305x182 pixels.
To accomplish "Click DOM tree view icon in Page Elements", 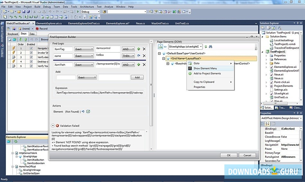I will [160, 46].
